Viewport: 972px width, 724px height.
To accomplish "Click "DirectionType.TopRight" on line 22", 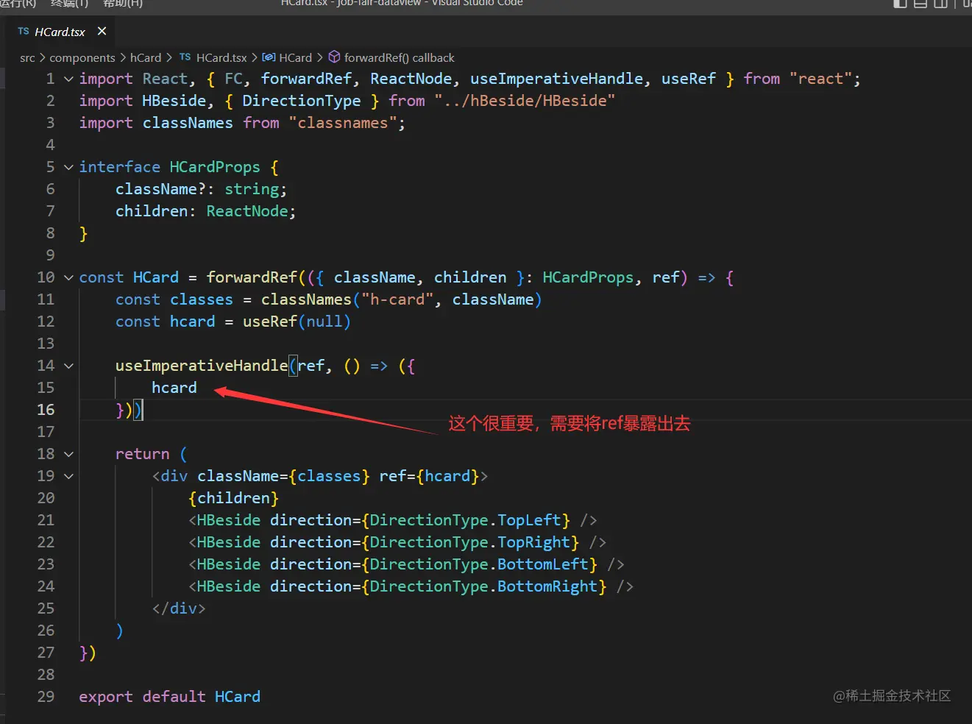I will (x=469, y=542).
